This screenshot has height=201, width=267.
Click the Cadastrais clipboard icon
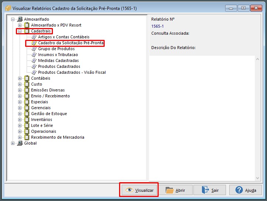(27, 31)
